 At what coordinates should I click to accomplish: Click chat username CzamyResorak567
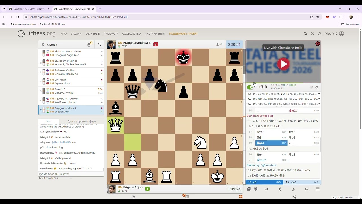(x=49, y=132)
